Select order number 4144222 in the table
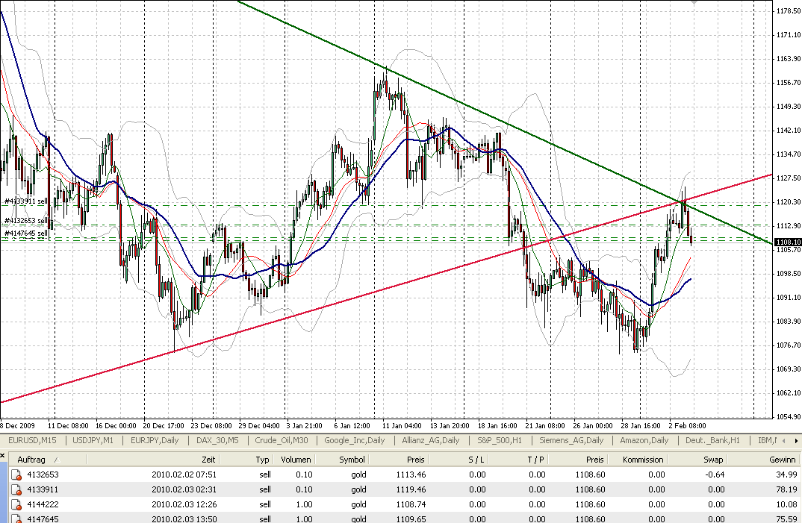 43,504
